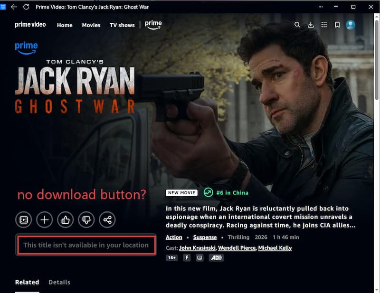This screenshot has width=380, height=293.
Task: Click the trending arrow icon beside #6
Action: [x=208, y=193]
